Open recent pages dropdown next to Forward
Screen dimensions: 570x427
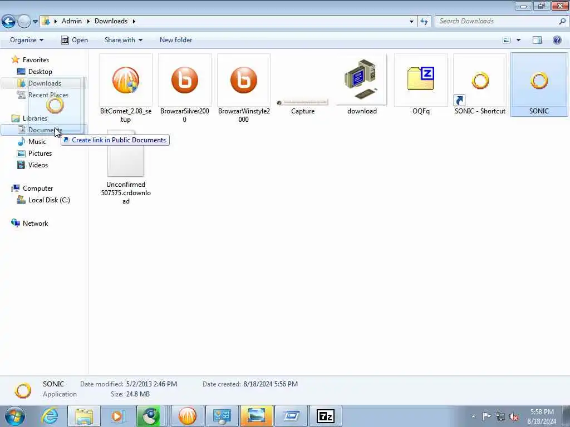point(35,22)
